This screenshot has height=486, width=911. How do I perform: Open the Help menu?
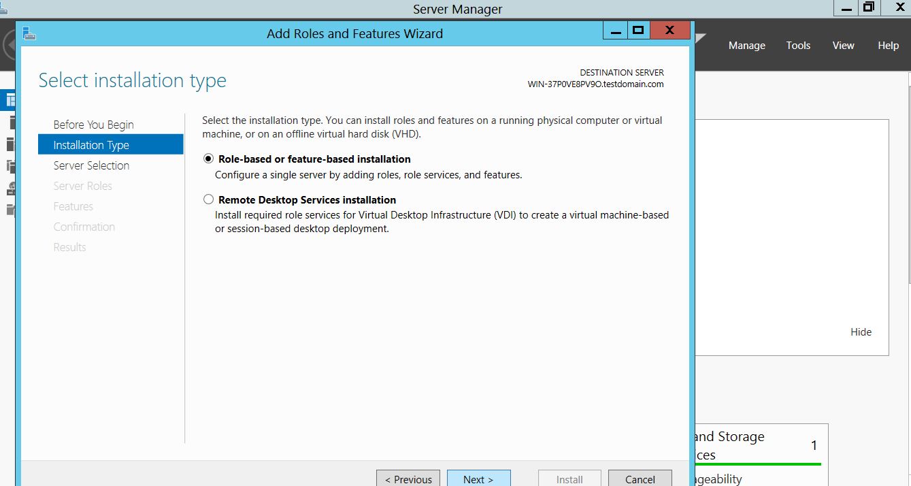click(x=888, y=46)
